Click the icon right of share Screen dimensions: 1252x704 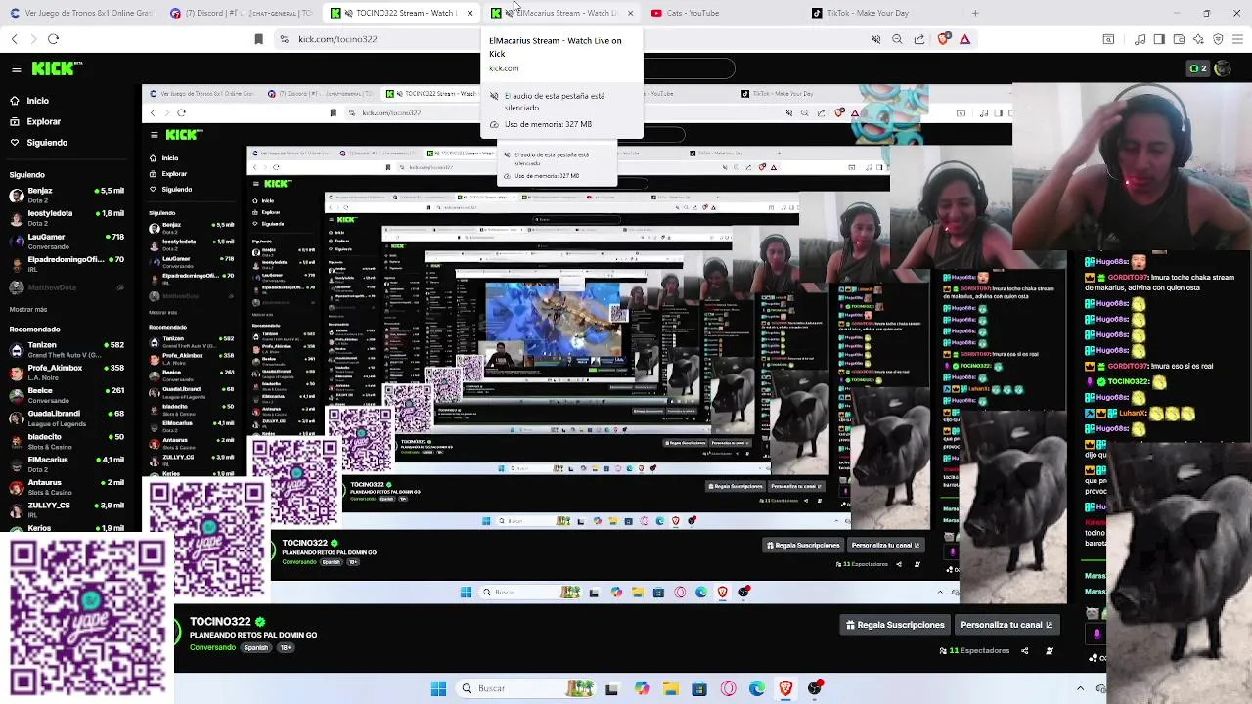coord(1050,650)
